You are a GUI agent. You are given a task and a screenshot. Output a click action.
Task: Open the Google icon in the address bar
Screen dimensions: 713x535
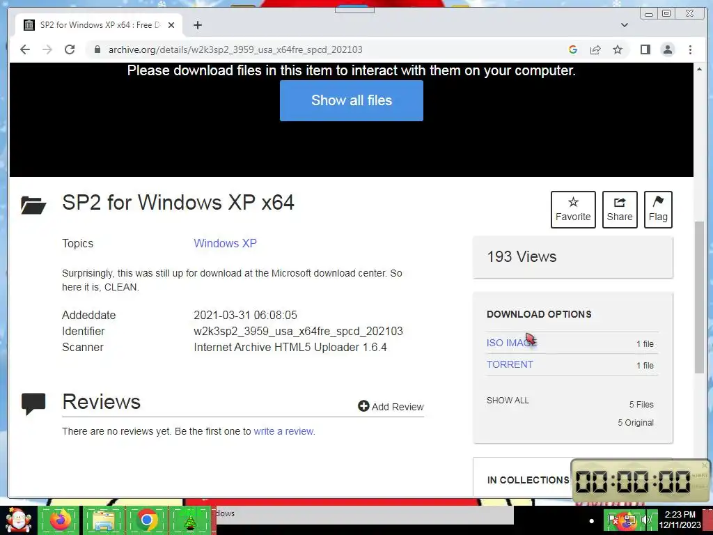(573, 49)
